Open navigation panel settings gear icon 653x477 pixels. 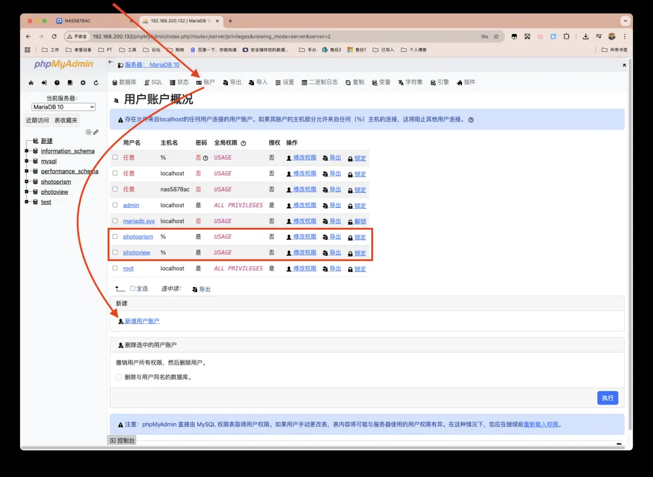pyautogui.click(x=83, y=83)
